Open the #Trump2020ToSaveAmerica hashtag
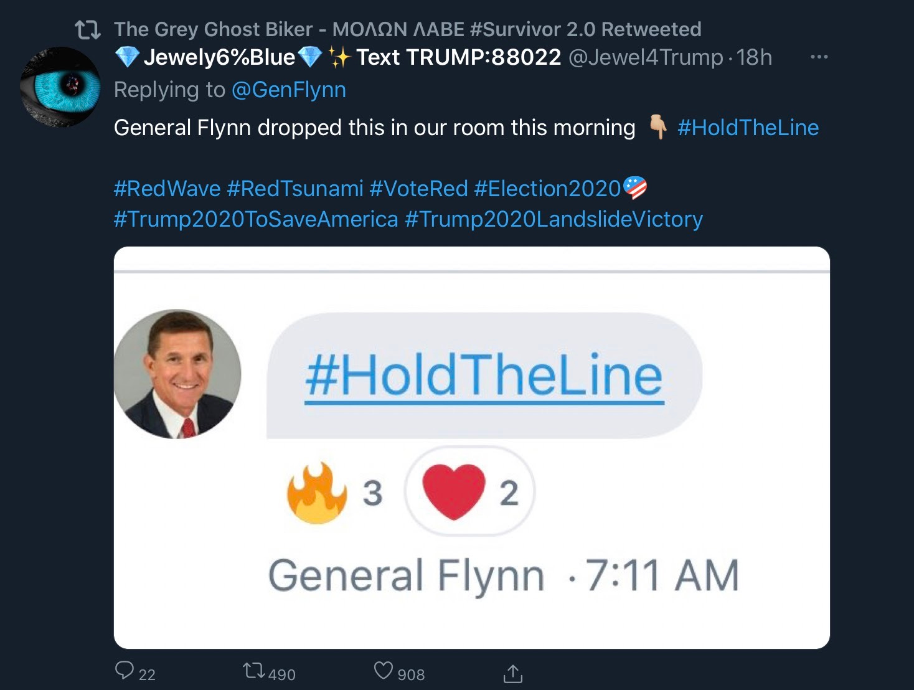The width and height of the screenshot is (914, 690). point(256,219)
